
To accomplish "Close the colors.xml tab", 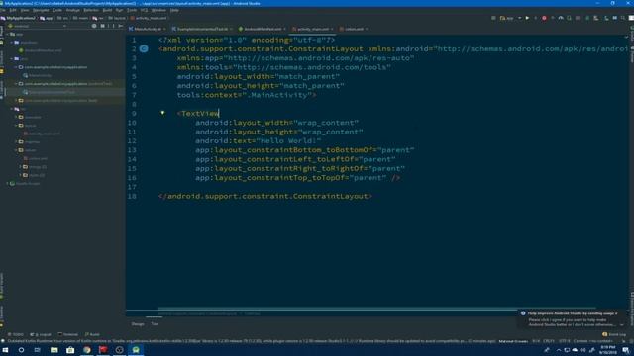I will coord(367,29).
